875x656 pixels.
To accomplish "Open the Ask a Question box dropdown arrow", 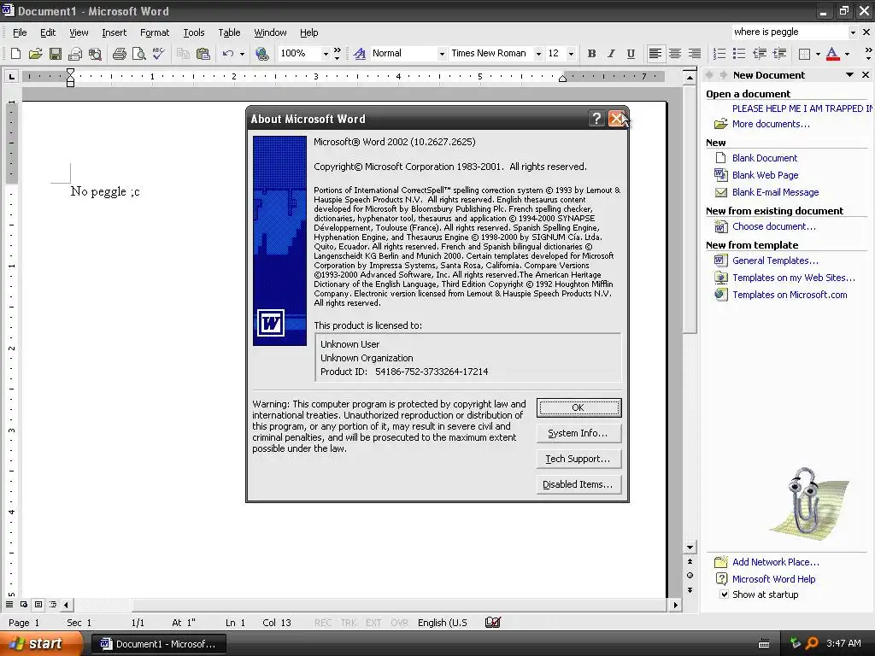I will [853, 32].
